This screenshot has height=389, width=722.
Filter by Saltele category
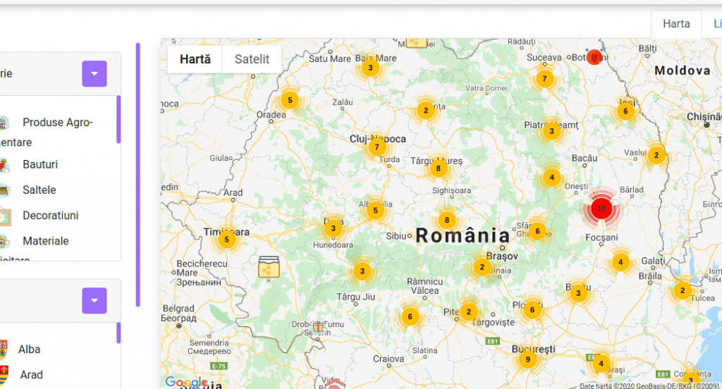tap(39, 190)
